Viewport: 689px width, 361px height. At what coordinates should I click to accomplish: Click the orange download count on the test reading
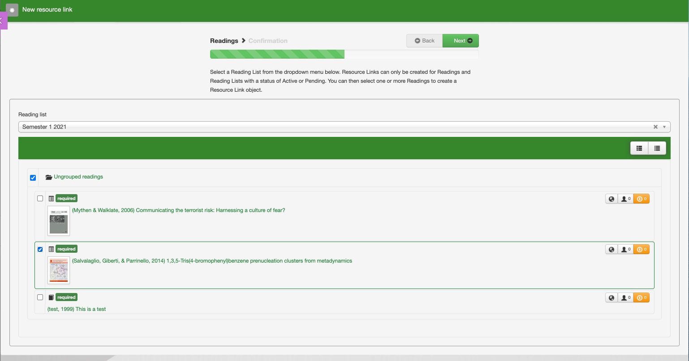point(642,298)
